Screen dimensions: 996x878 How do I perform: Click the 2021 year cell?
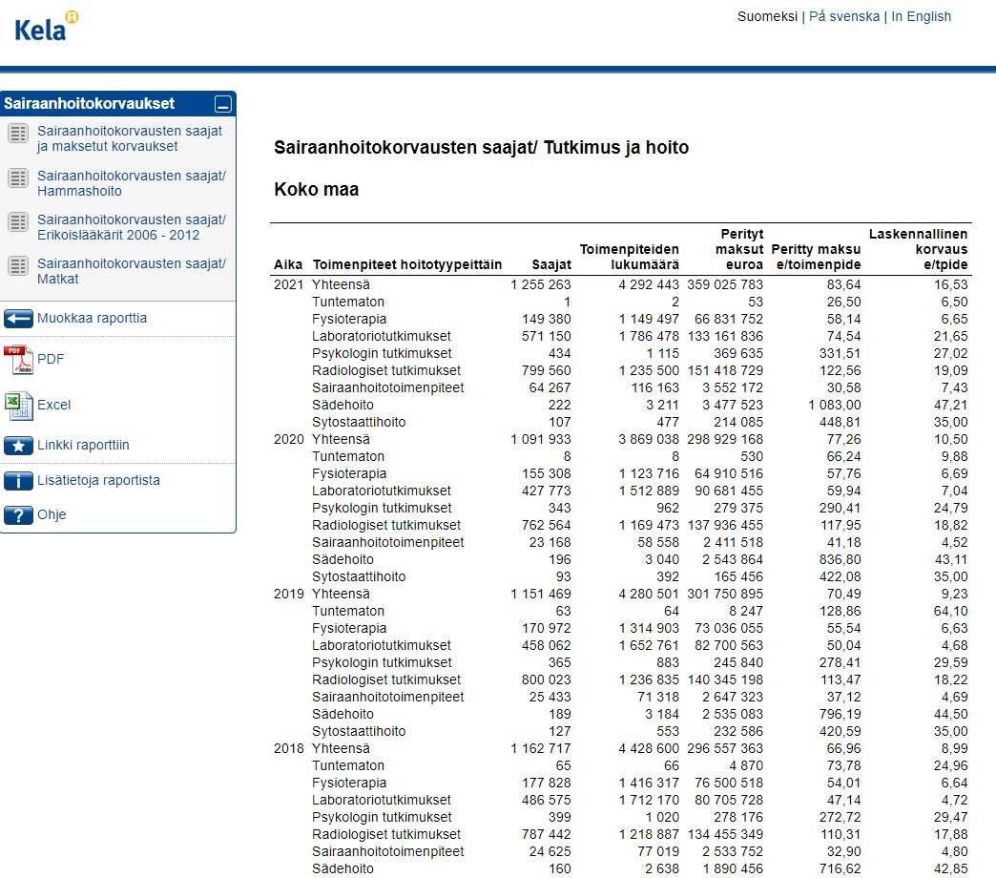[x=289, y=284]
